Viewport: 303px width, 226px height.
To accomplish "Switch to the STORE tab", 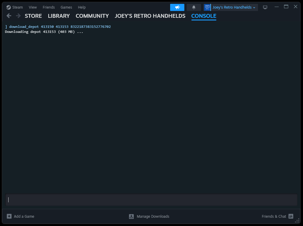I will [x=33, y=16].
